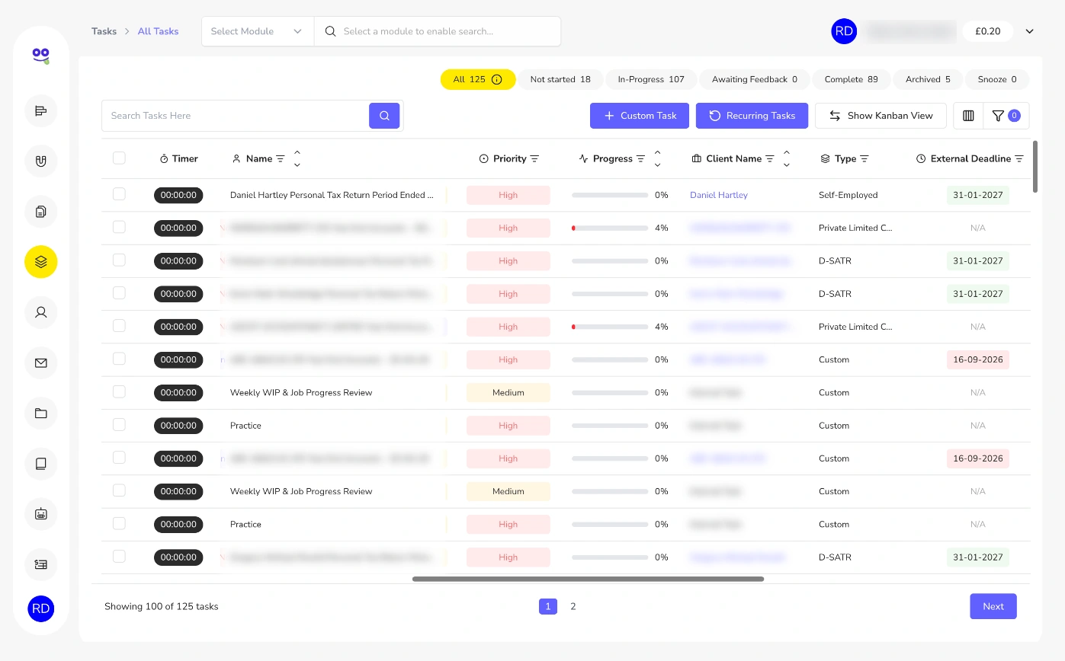Image resolution: width=1065 pixels, height=661 pixels.
Task: Sort by Progress column arrows
Action: (x=657, y=158)
